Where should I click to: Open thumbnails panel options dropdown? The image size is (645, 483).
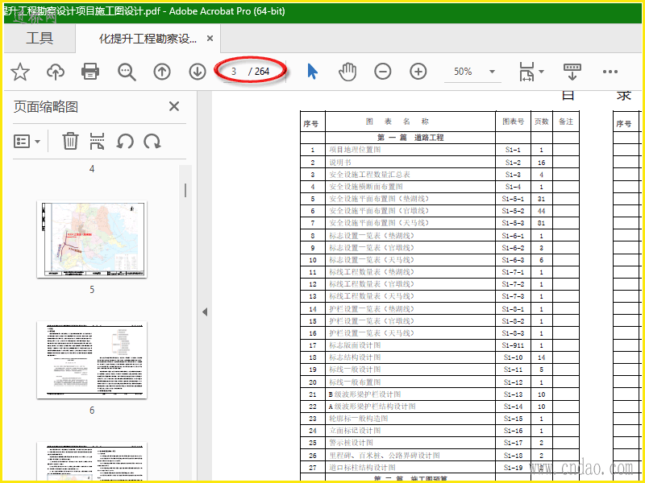tap(27, 142)
